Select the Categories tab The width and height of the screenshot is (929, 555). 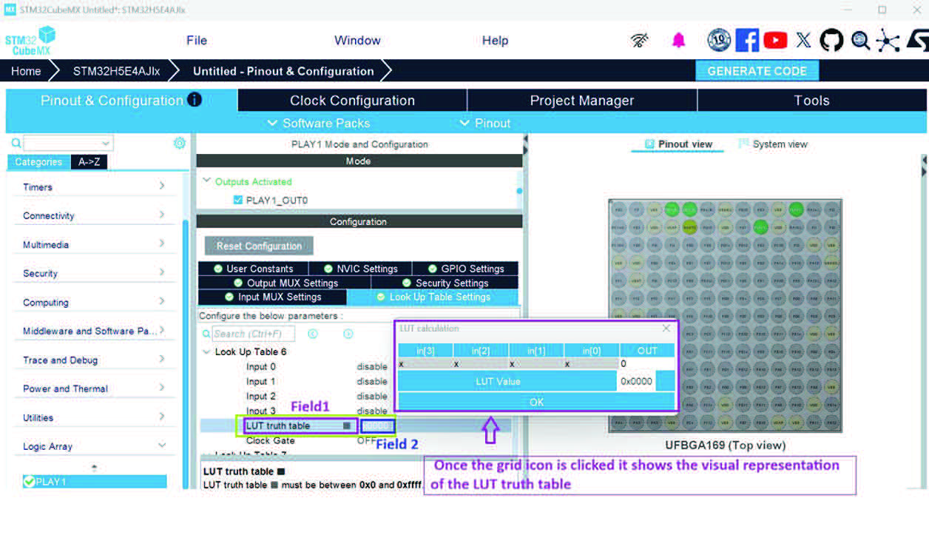pyautogui.click(x=38, y=162)
